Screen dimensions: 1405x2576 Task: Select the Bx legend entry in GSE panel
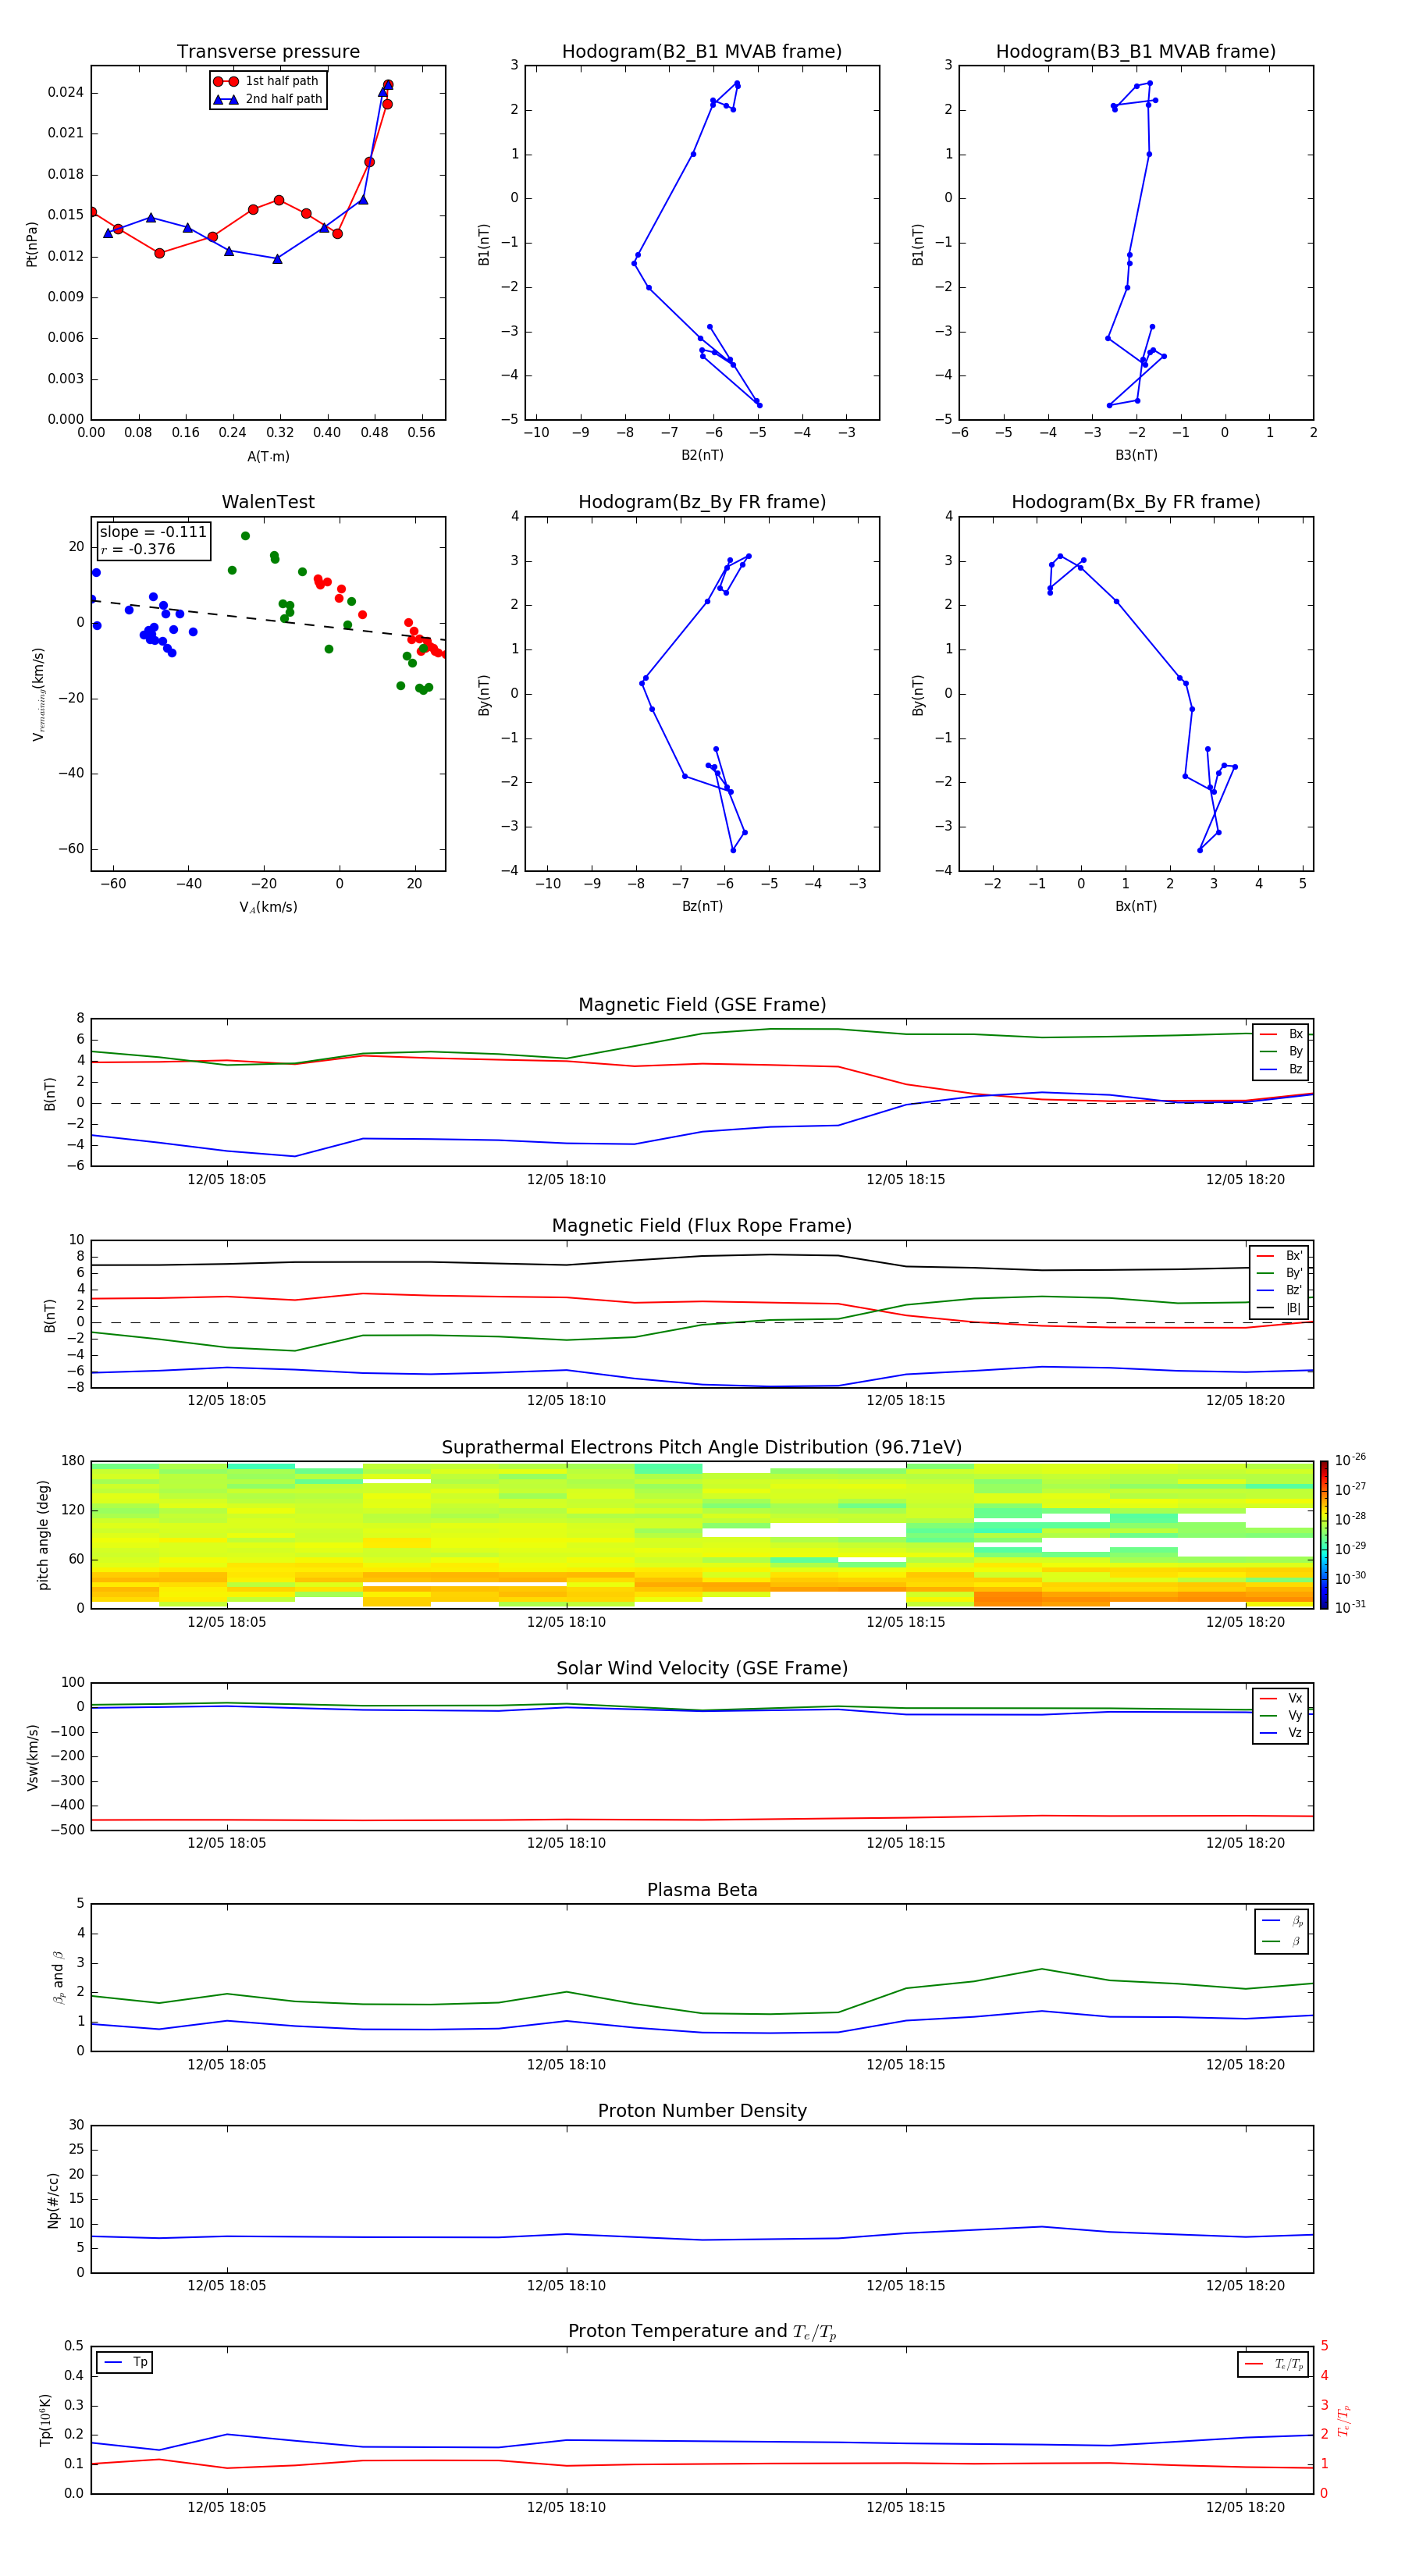click(1282, 1034)
